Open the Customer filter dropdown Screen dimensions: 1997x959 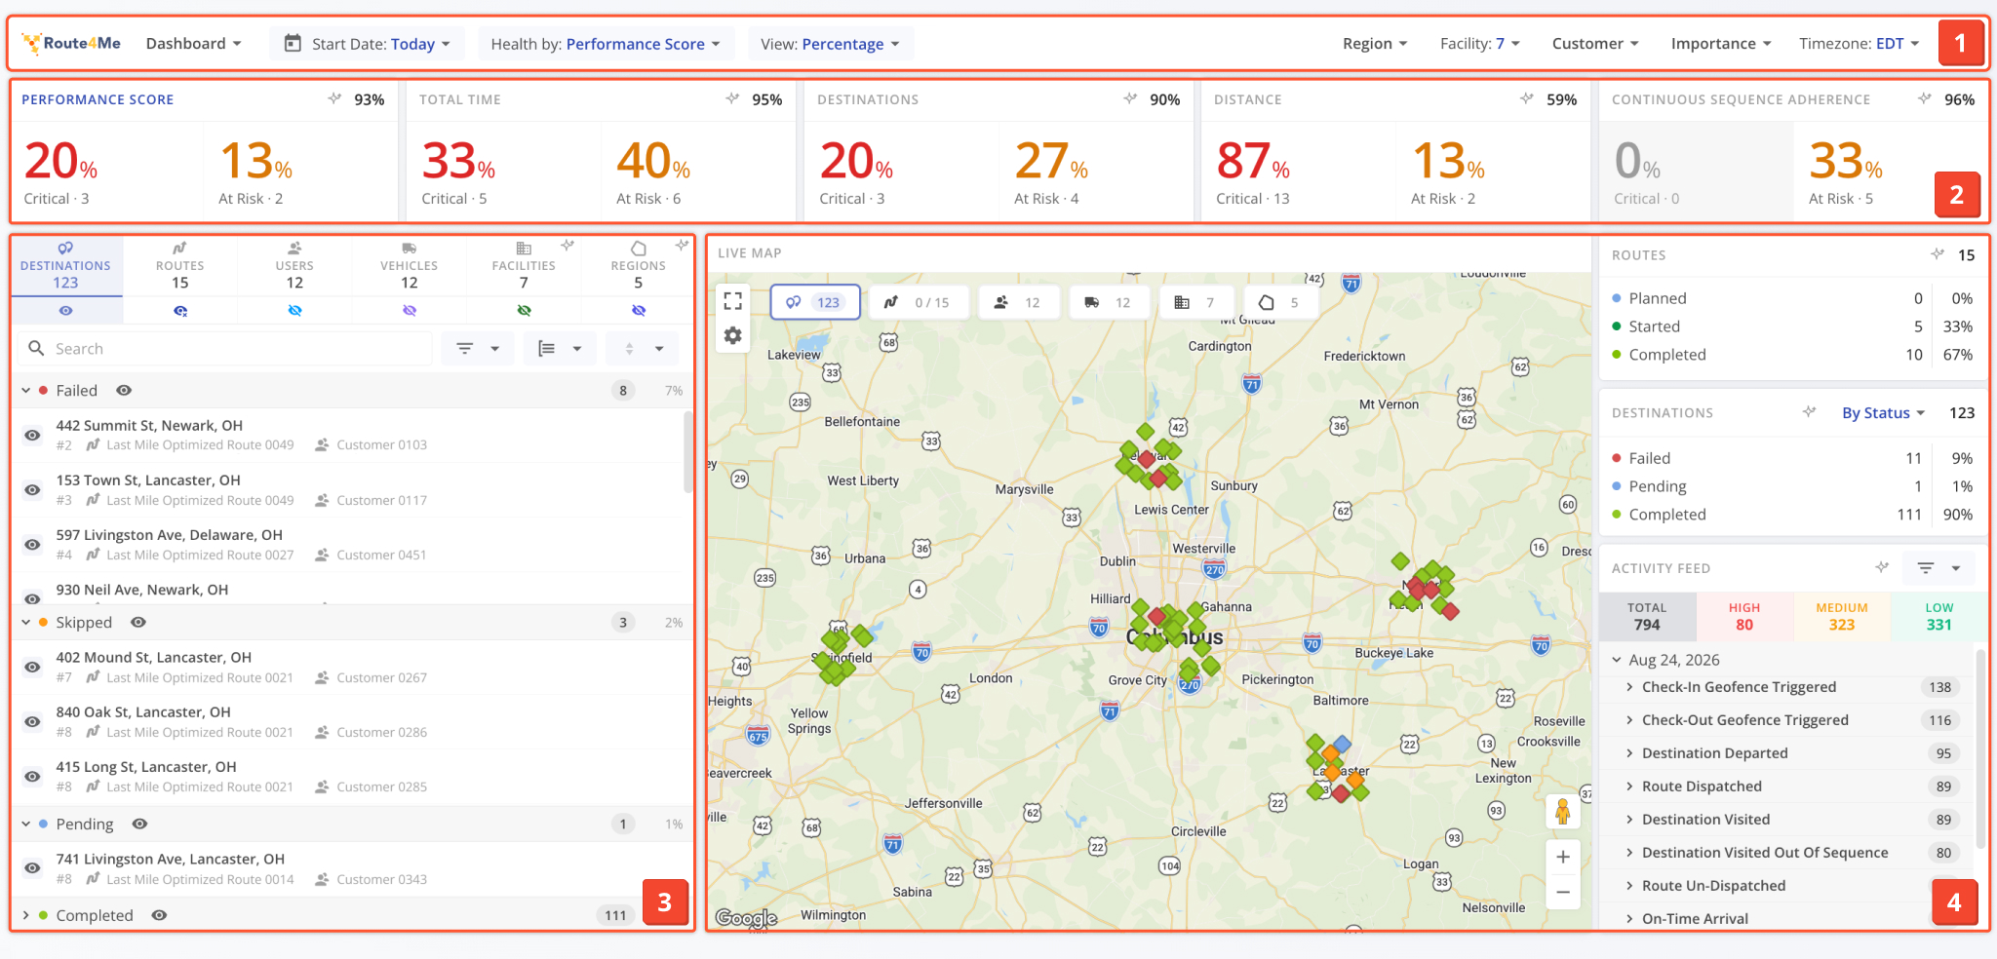pos(1595,43)
